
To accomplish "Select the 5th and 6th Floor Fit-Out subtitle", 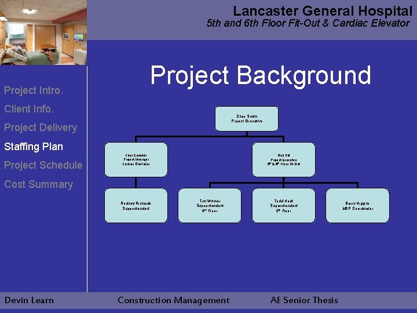I will (308, 23).
